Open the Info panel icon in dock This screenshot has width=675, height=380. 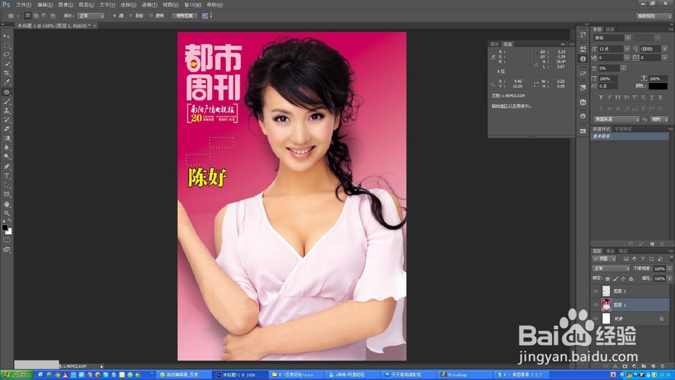583,59
